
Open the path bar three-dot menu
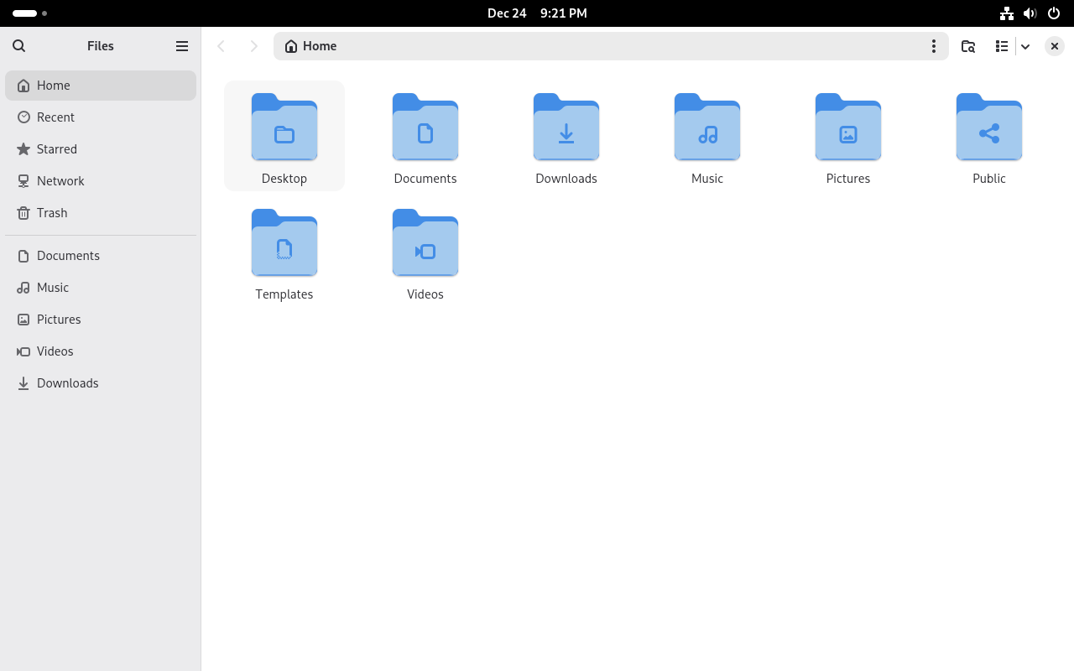point(933,46)
